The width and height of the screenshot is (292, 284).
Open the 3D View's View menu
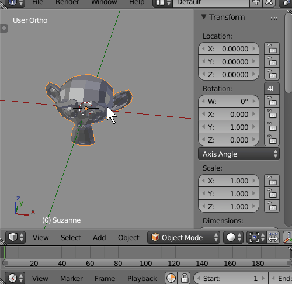(40, 238)
